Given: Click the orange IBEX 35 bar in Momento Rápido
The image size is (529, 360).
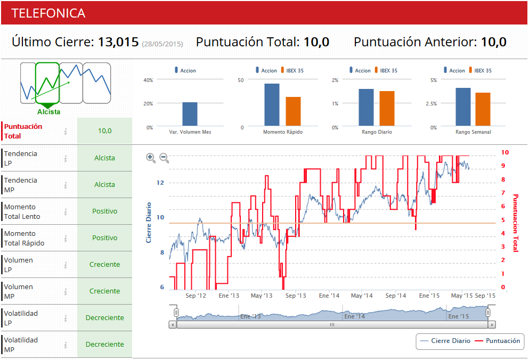Looking at the screenshot, I should tap(293, 111).
